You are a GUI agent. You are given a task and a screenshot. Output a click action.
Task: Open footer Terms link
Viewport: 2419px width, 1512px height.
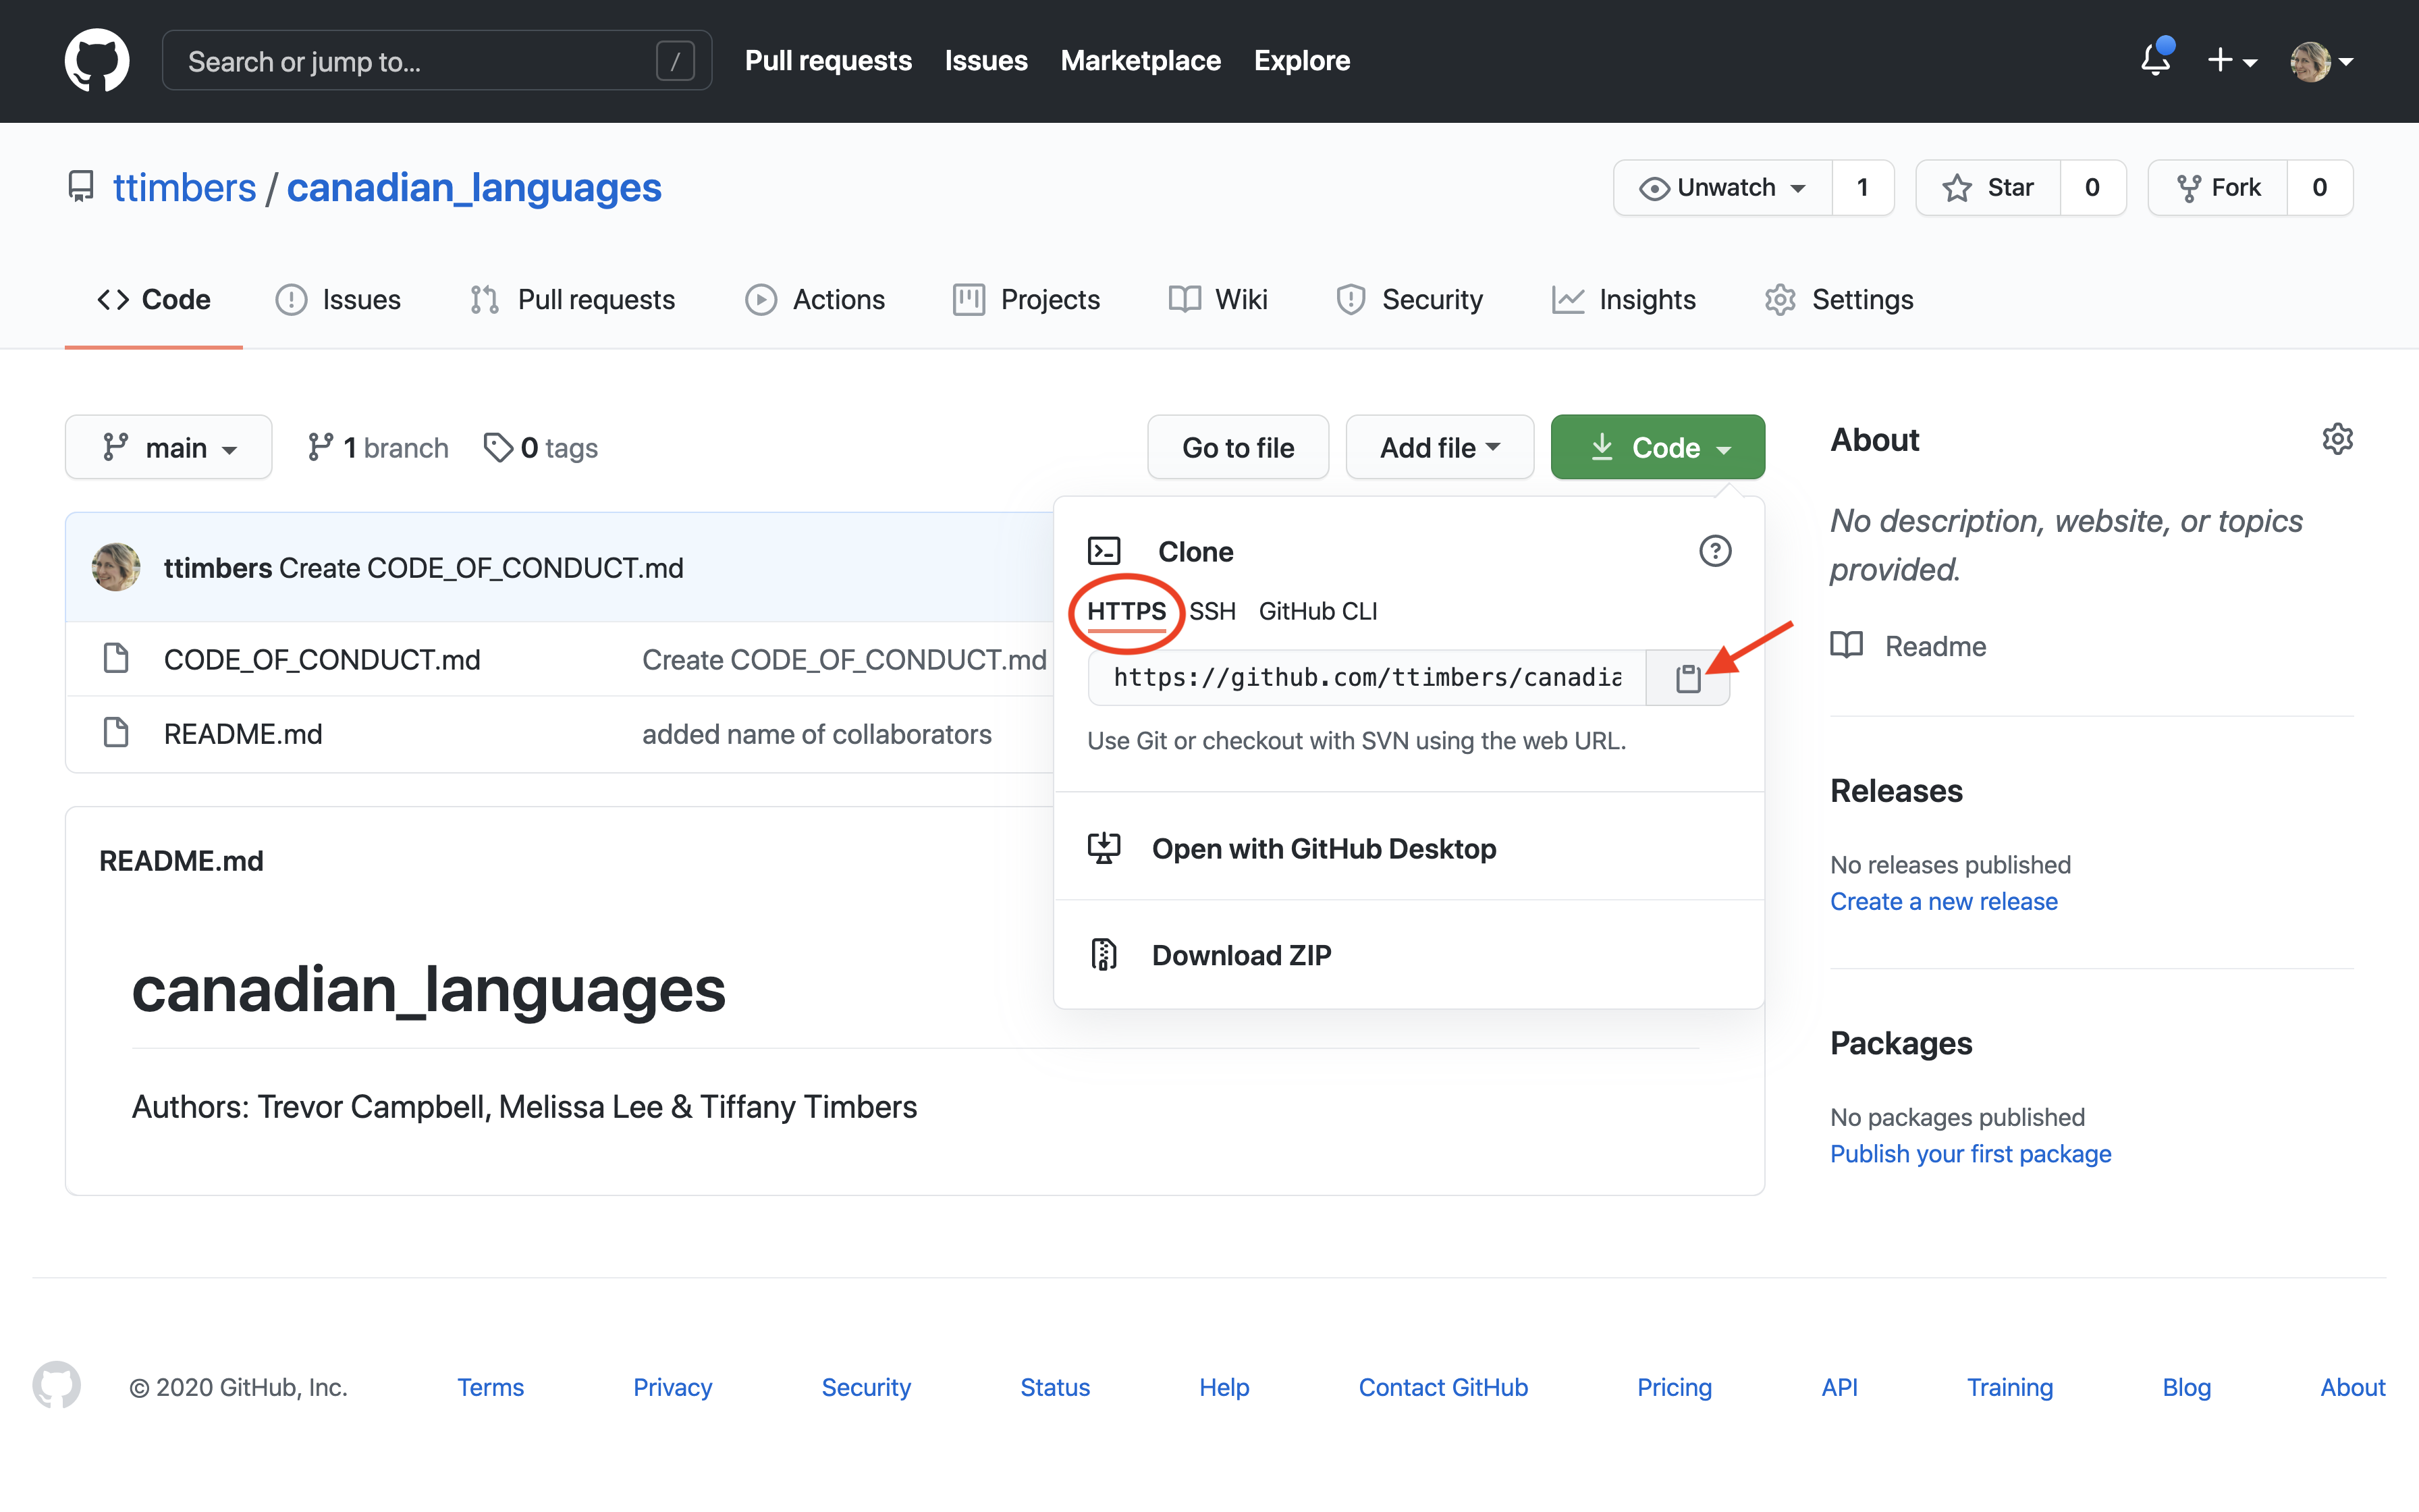(x=490, y=1388)
